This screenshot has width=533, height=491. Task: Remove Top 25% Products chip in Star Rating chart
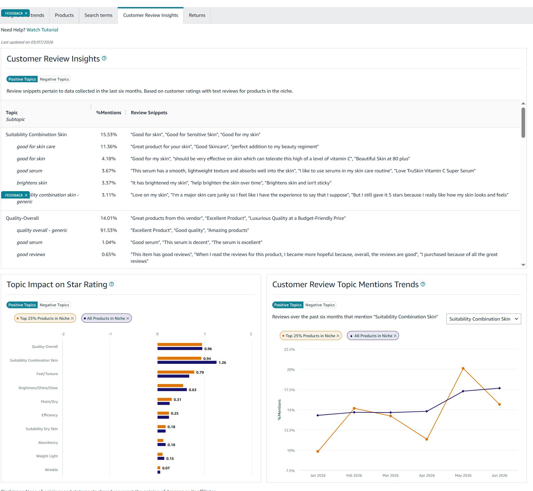tap(72, 318)
